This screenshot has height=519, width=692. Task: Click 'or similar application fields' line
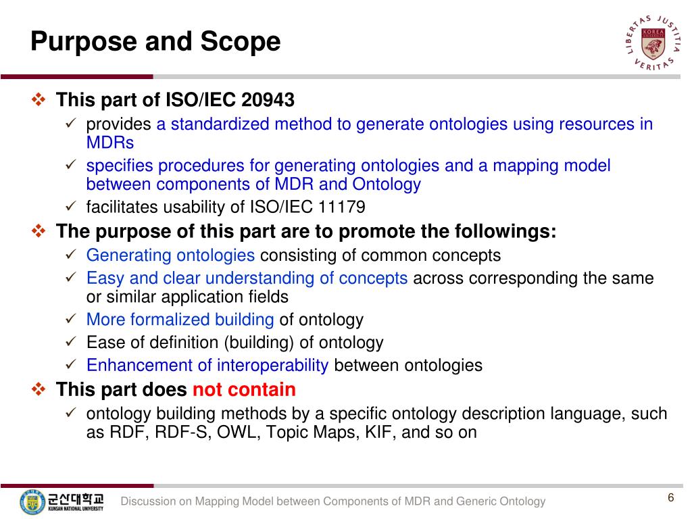tap(187, 297)
